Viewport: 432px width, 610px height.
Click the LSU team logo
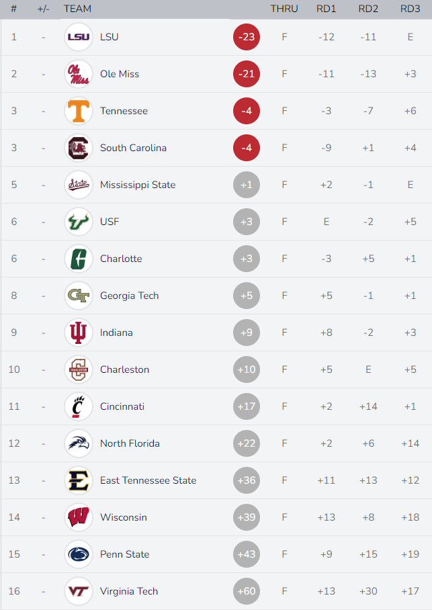point(78,37)
